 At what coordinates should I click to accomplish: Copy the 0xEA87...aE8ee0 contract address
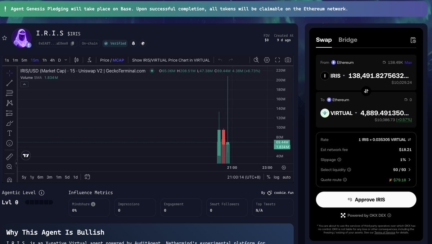coord(72,43)
